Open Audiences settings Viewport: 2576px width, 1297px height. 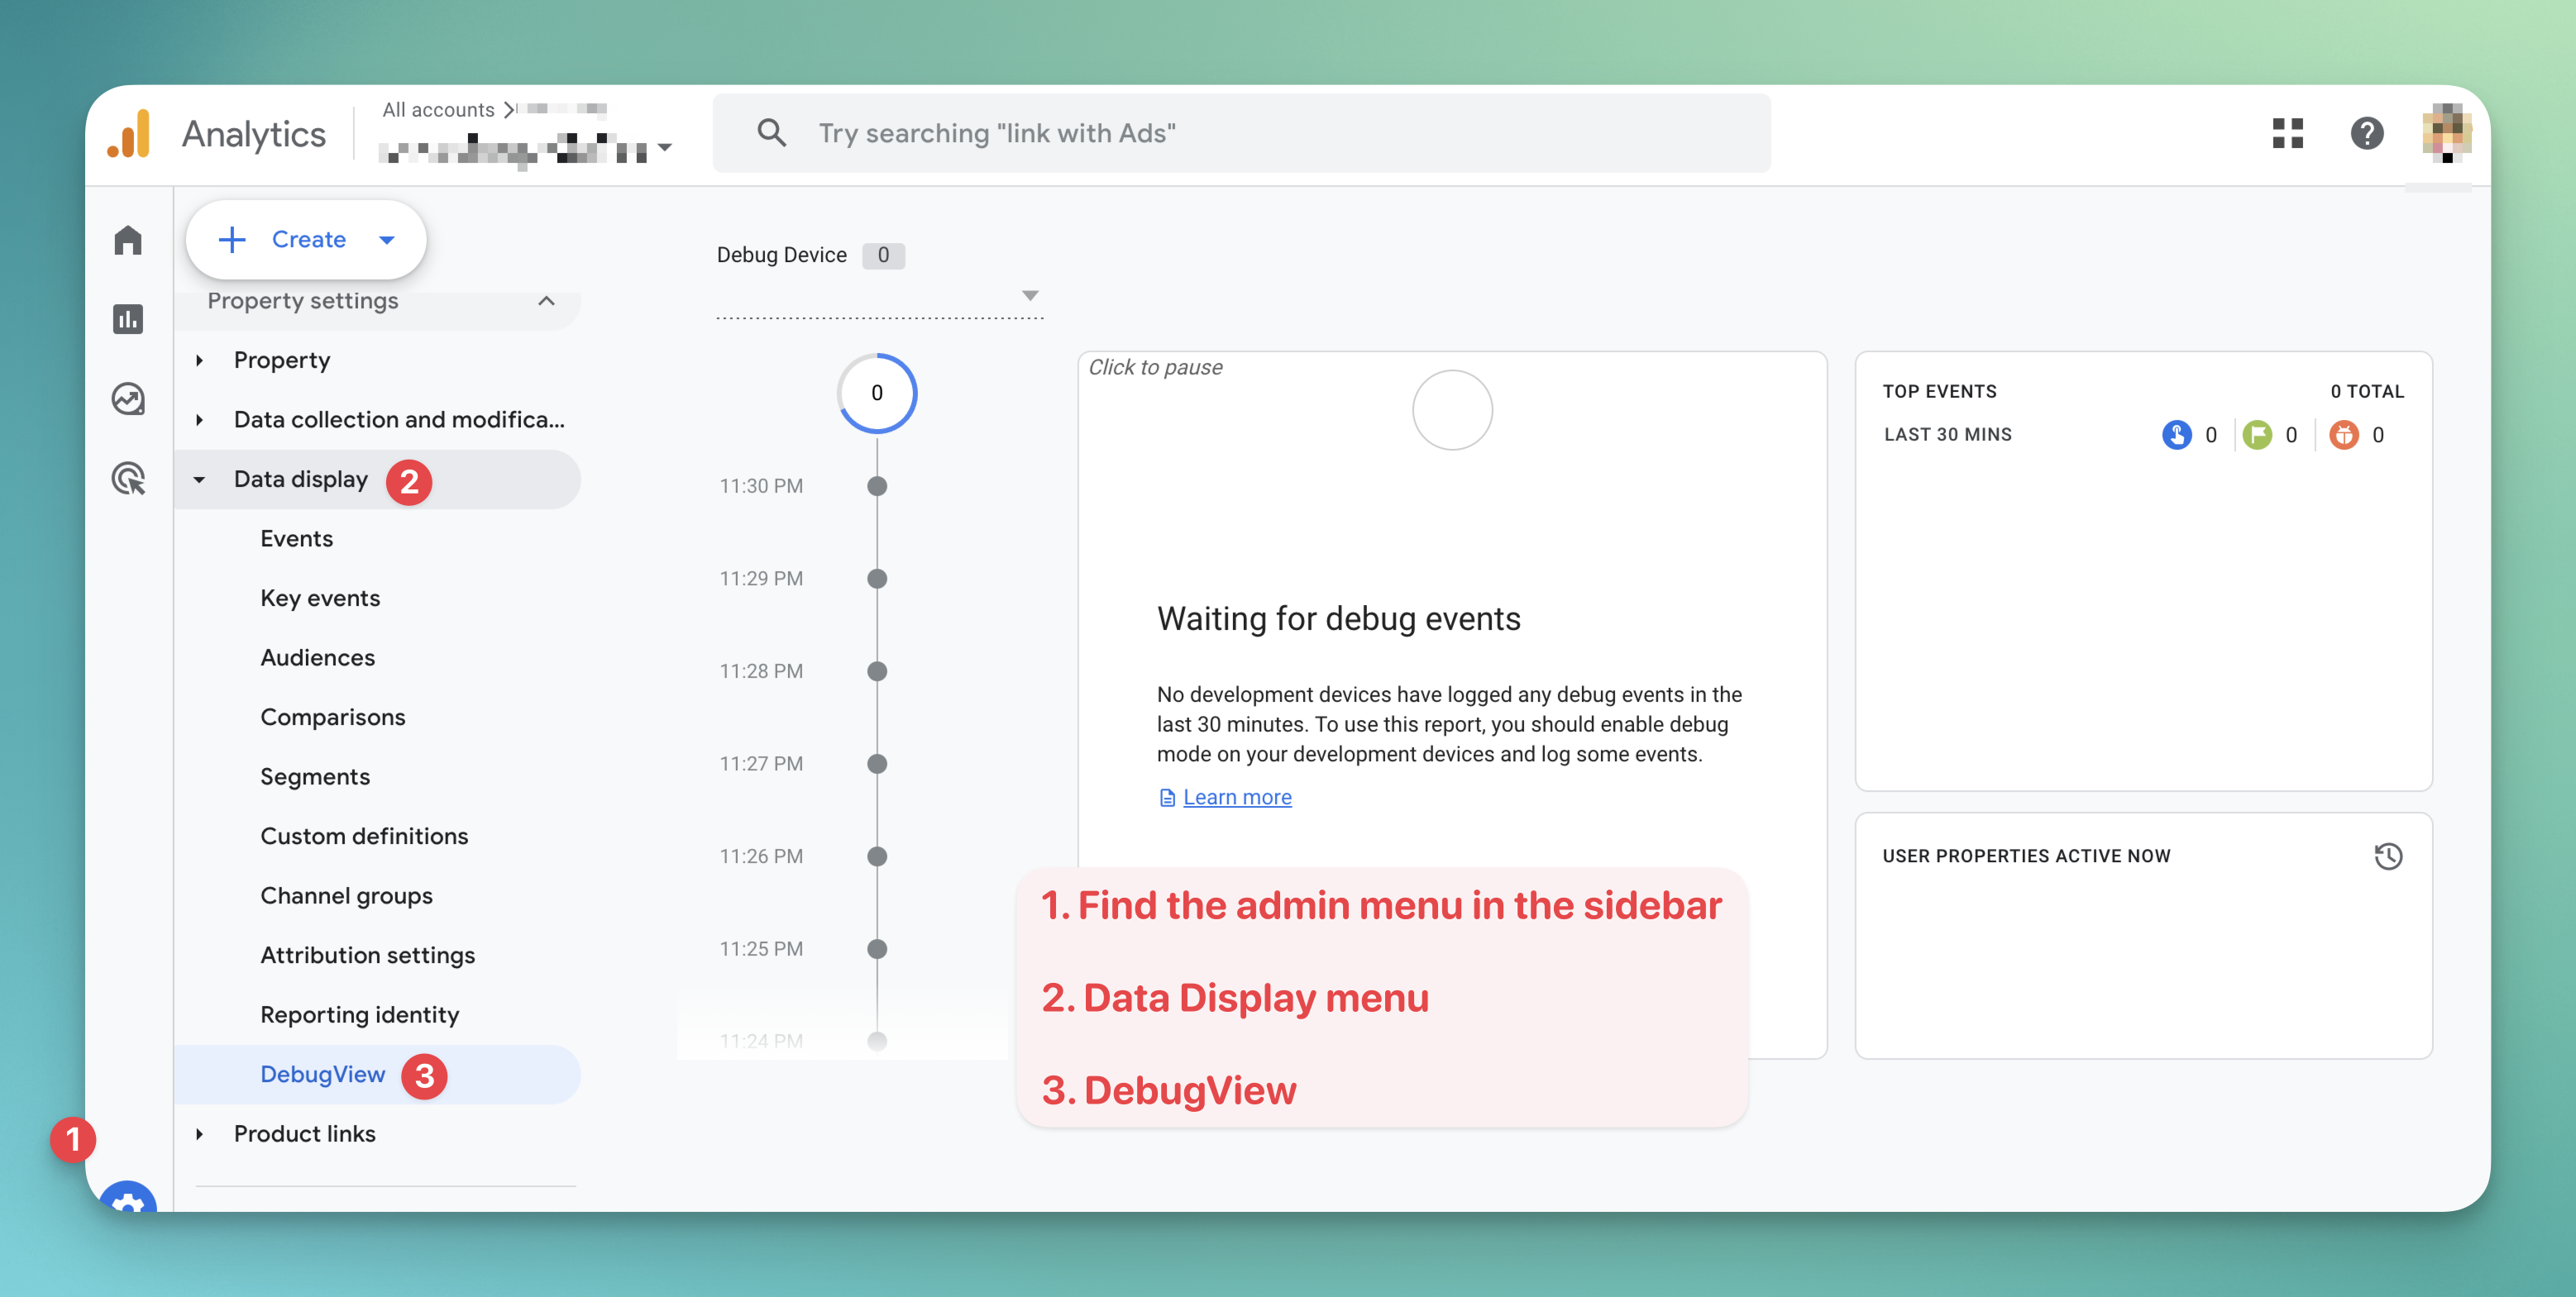tap(317, 657)
